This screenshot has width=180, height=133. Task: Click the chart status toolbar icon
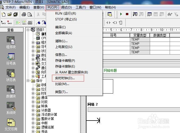click(x=150, y=14)
